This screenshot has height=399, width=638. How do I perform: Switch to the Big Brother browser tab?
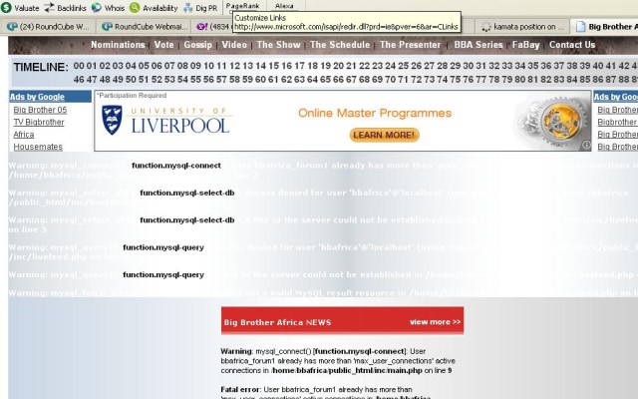pyautogui.click(x=605, y=27)
